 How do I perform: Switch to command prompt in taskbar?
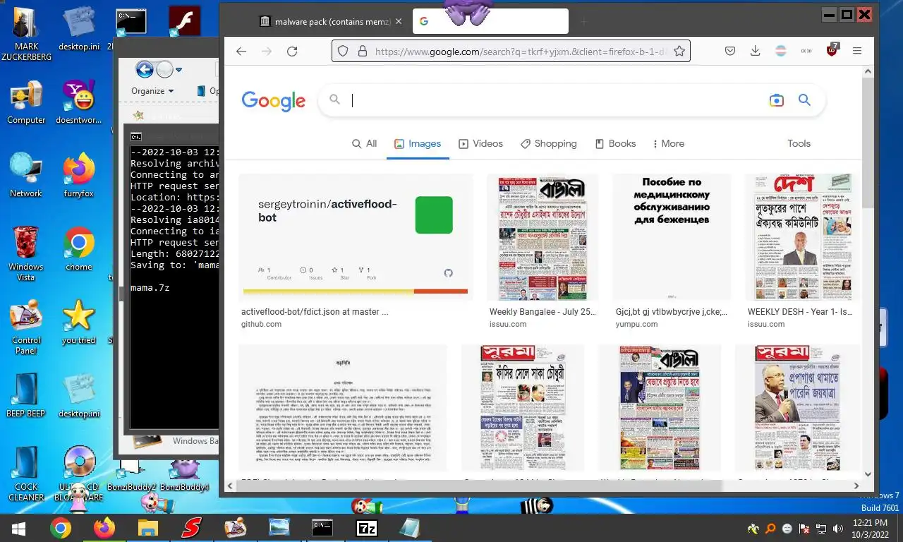pos(322,528)
